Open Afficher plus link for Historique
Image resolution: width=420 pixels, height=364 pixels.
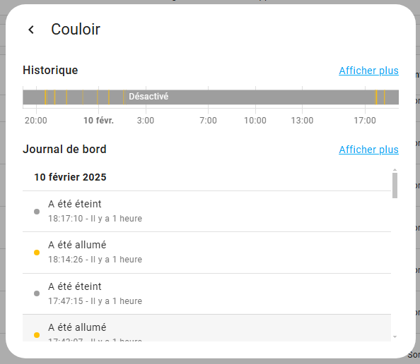[368, 71]
